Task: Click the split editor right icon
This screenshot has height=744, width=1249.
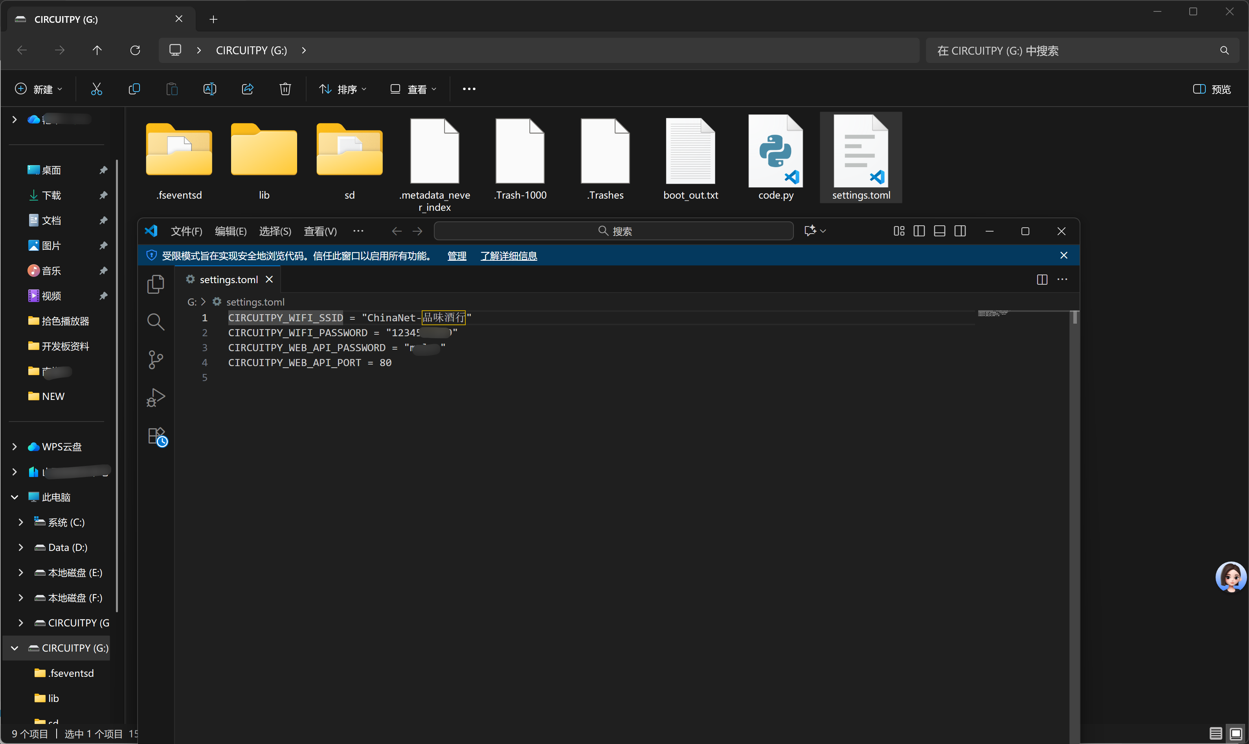Action: 1041,280
